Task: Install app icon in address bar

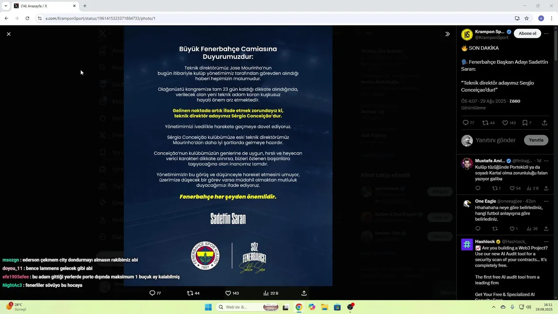Action: point(517,18)
